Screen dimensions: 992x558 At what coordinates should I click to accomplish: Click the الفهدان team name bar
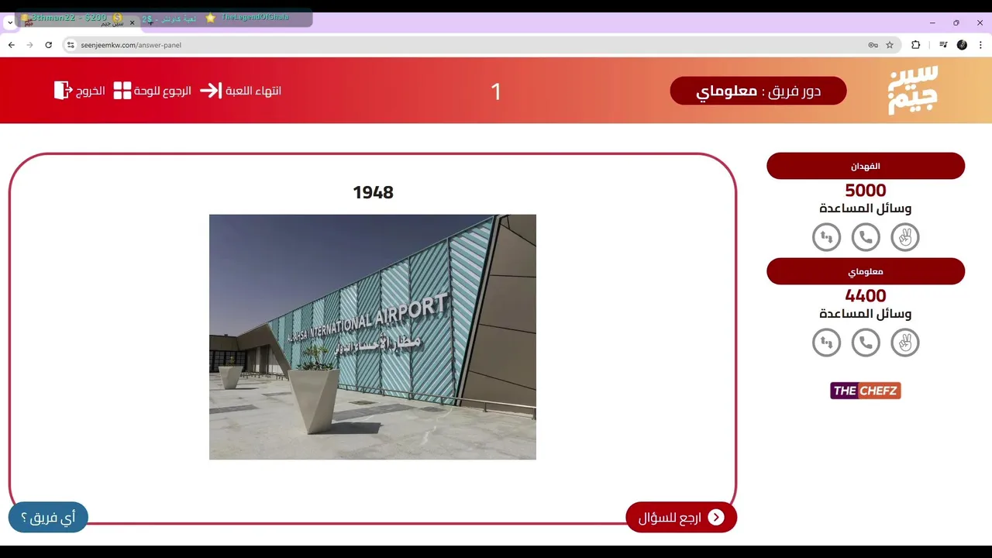click(866, 166)
